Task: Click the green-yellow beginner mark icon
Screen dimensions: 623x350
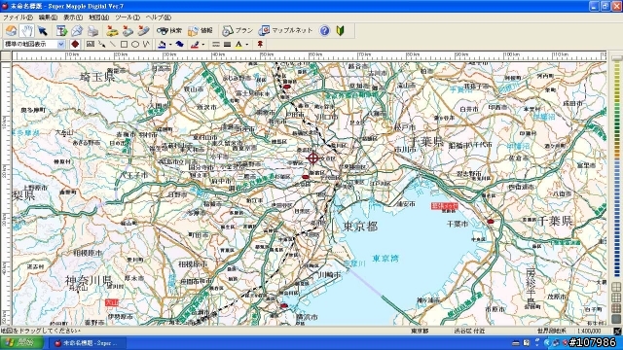Action: tap(341, 30)
